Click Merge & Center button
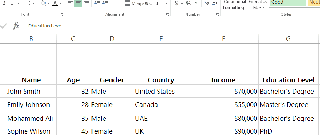Screen dimensions: 320x135 (143, 3)
